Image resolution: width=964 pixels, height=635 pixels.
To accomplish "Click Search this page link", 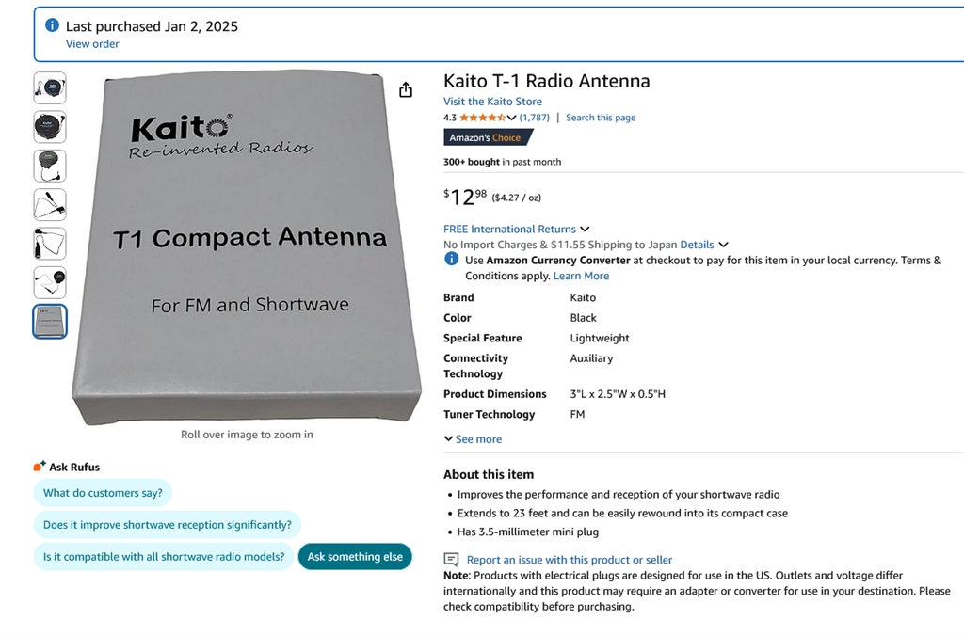I will tap(601, 118).
